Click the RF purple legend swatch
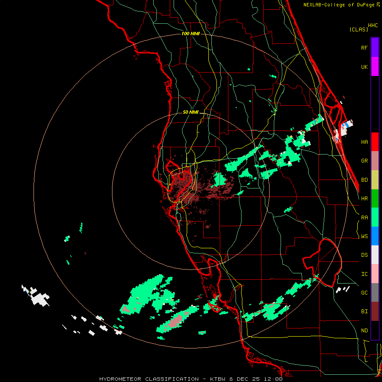This screenshot has height=382, width=382. tap(375, 48)
